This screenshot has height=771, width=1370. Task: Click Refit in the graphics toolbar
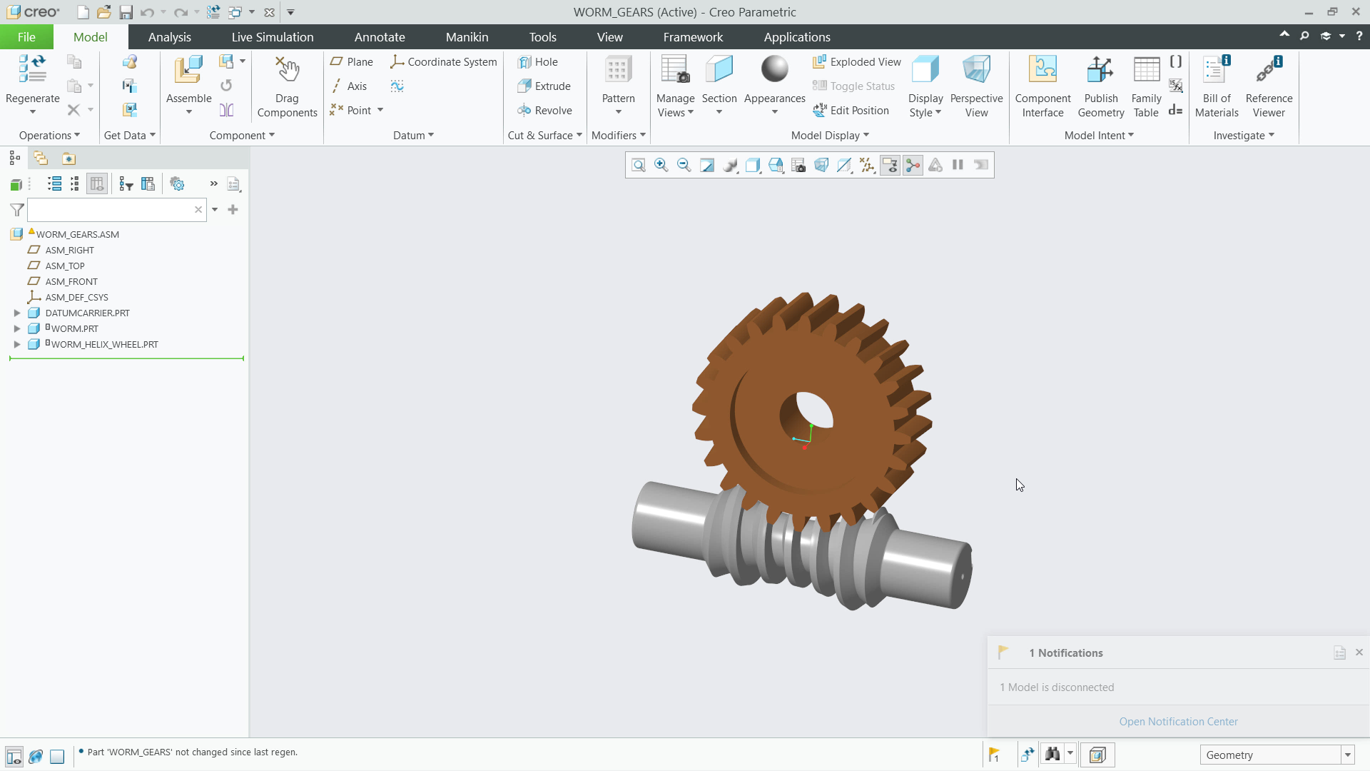tap(639, 166)
